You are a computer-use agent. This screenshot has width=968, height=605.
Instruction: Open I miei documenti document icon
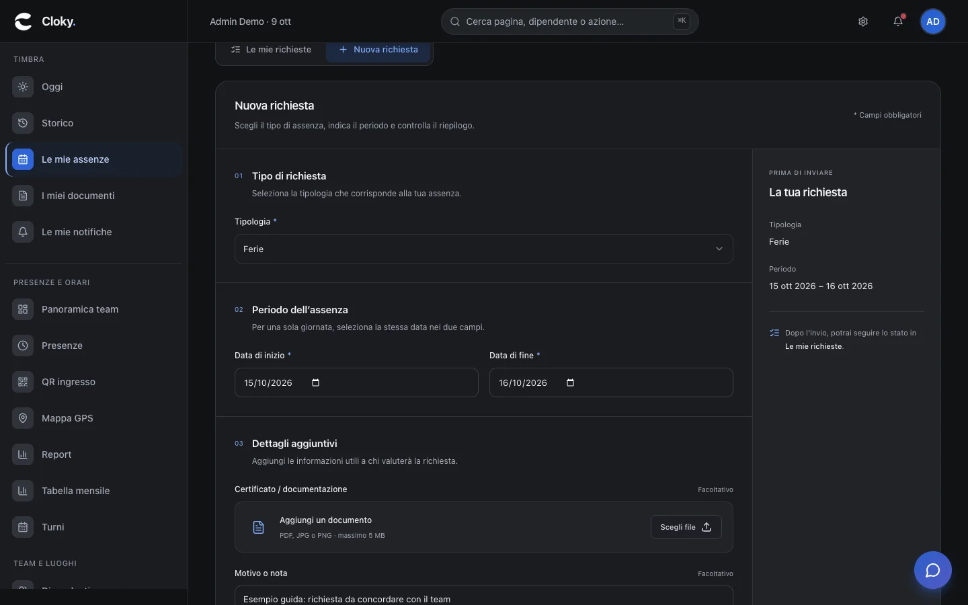[x=23, y=196]
